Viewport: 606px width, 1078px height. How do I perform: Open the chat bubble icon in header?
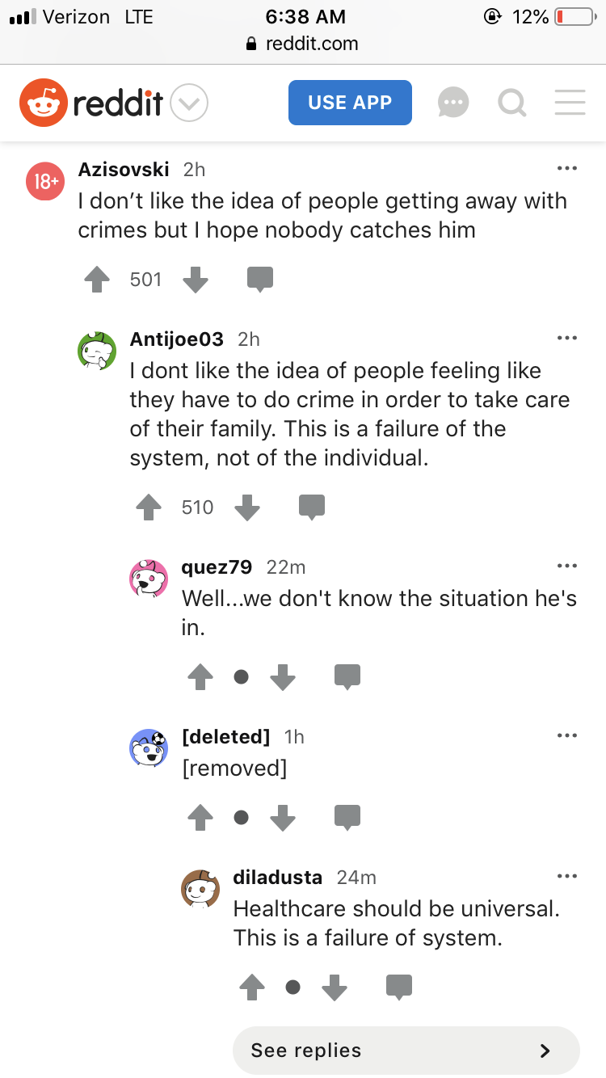[x=453, y=103]
